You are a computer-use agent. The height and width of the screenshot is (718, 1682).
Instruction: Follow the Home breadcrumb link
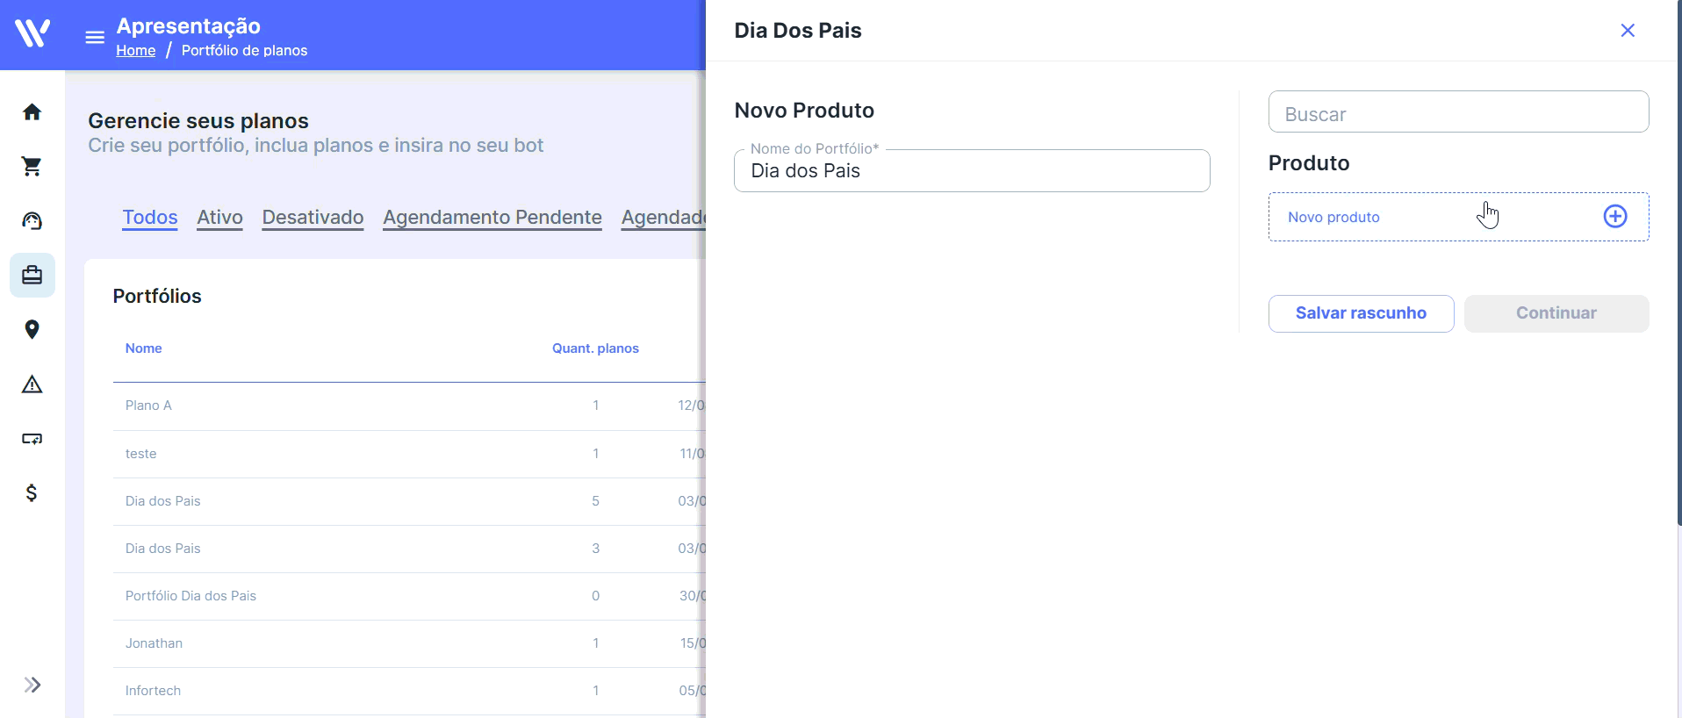point(136,51)
